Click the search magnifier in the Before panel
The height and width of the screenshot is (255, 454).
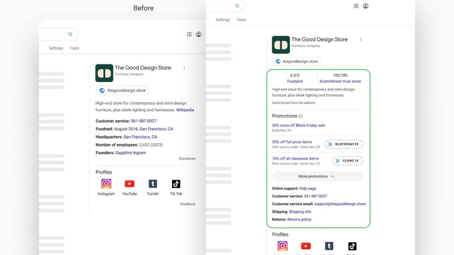coord(70,34)
